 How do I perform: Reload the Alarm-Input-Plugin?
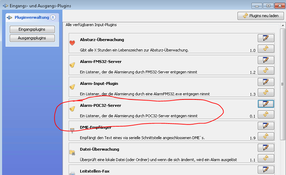point(266,93)
